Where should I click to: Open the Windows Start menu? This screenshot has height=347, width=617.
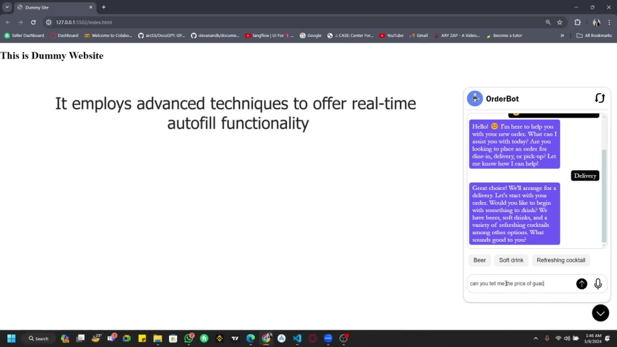click(11, 338)
